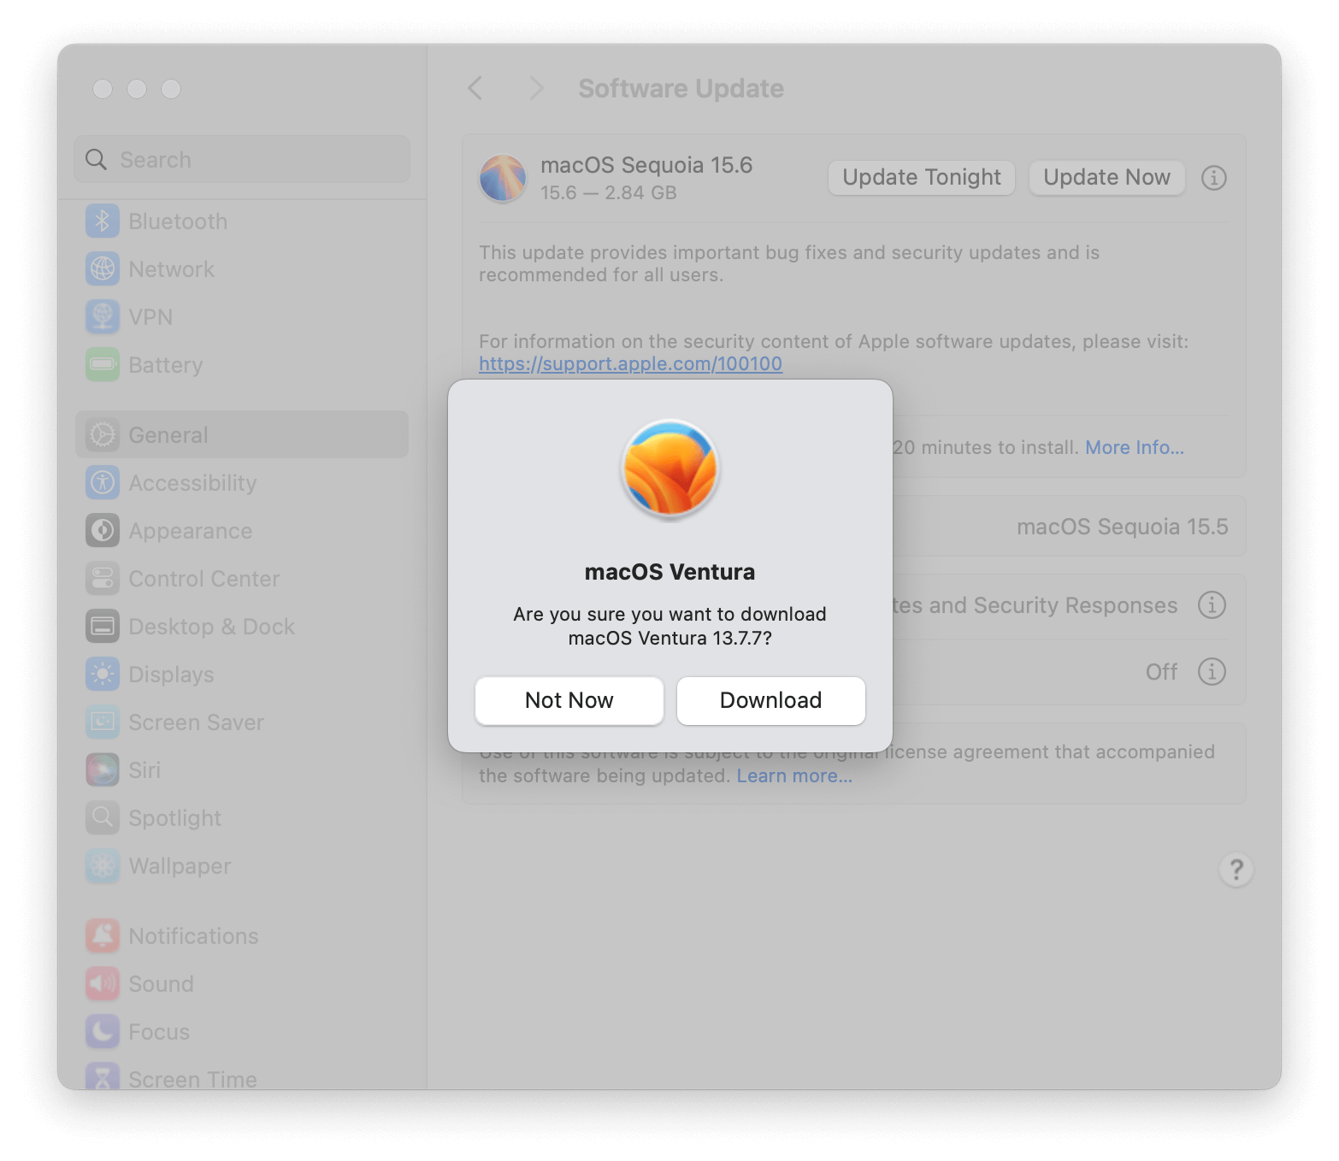1339x1161 pixels.
Task: Select the Desktop & Dock icon
Action: click(103, 627)
